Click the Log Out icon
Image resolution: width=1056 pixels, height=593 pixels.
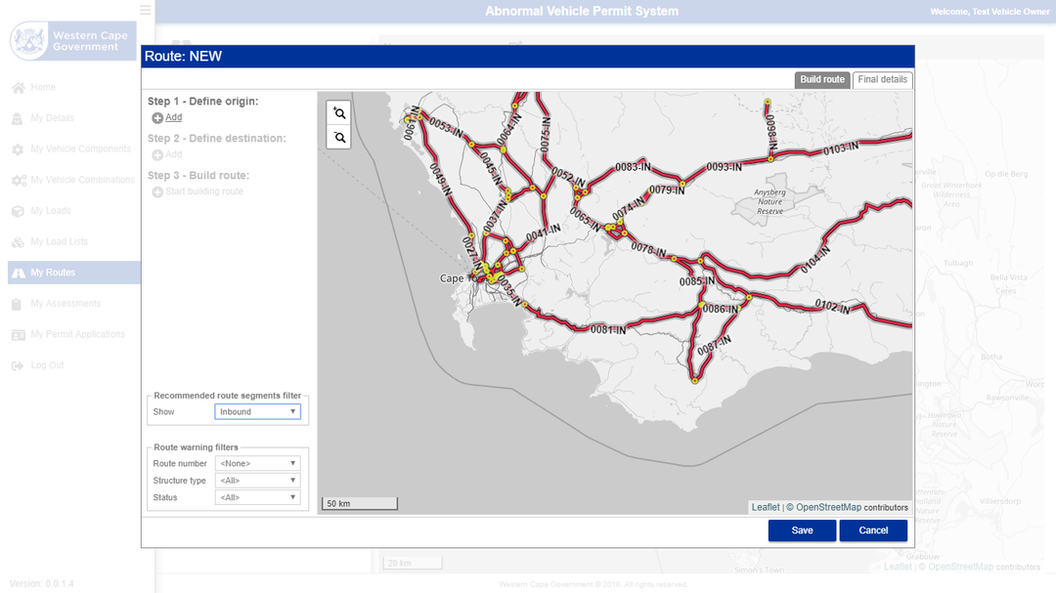[18, 365]
